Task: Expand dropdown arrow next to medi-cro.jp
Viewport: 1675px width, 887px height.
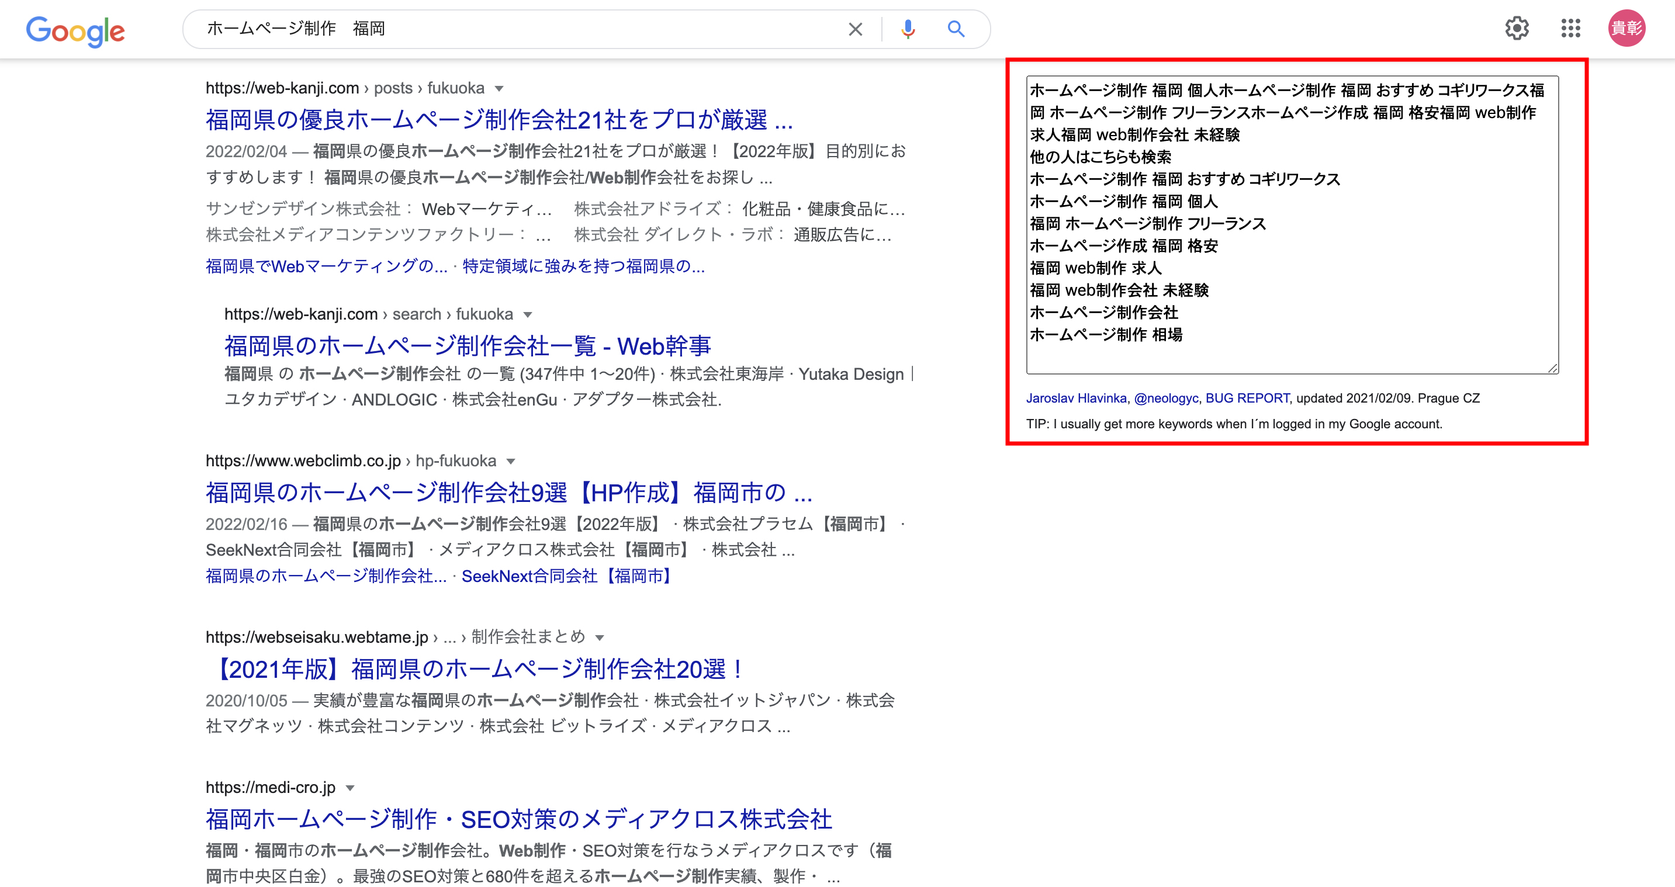Action: [350, 788]
